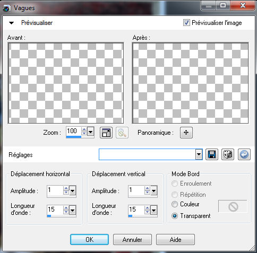This screenshot has width=257, height=253.
Task: Click the disabled border color swatch
Action: (x=233, y=206)
